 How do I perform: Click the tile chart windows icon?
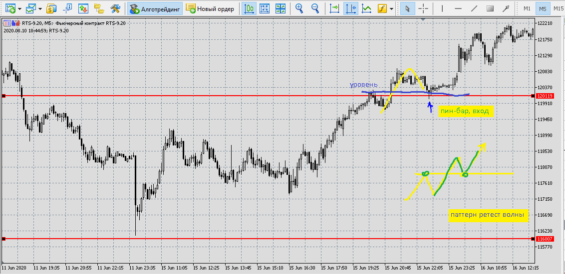281,8
